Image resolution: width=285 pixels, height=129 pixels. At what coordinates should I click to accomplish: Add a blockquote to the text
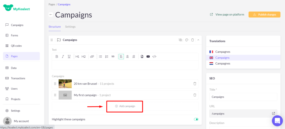(113, 57)
